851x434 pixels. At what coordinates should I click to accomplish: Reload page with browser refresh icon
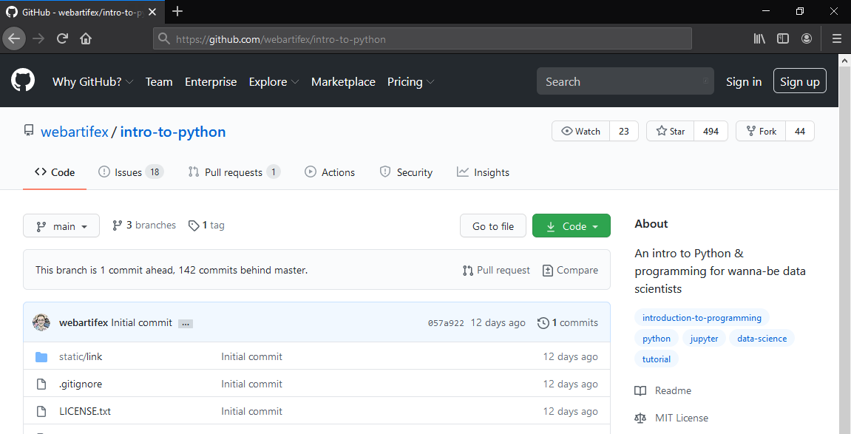click(63, 38)
